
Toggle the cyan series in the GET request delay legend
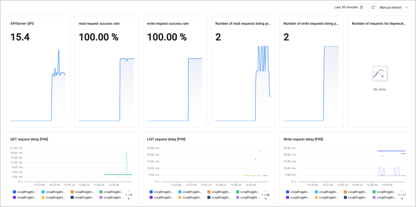pyautogui.click(x=53, y=192)
